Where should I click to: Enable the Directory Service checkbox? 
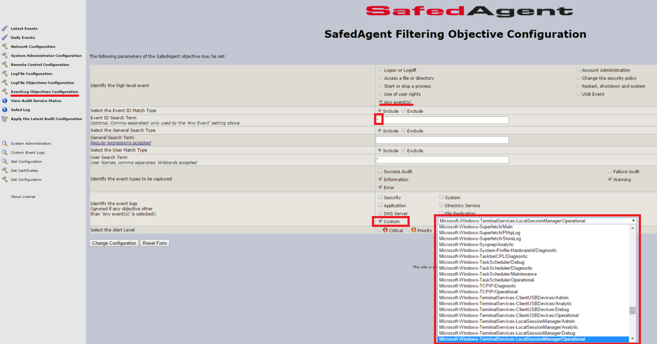(x=441, y=205)
